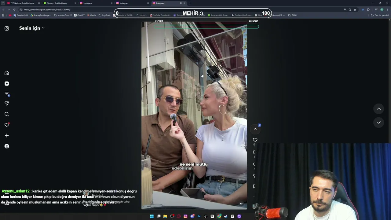The image size is (391, 220).
Task: Open Discord from the taskbar
Action: (x=192, y=216)
